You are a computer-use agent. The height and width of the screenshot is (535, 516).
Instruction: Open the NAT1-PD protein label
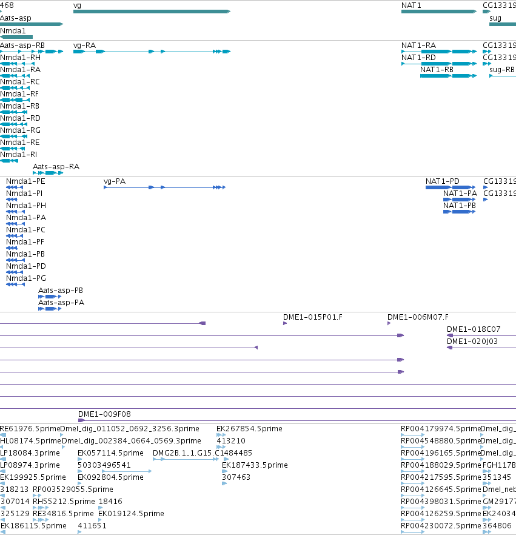(x=443, y=181)
